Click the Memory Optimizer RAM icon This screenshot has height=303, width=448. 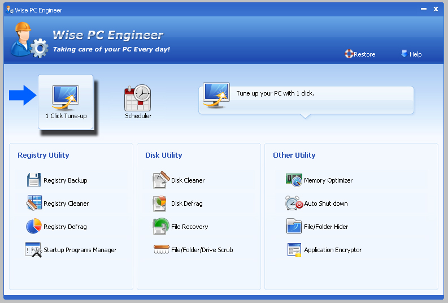pos(294,180)
